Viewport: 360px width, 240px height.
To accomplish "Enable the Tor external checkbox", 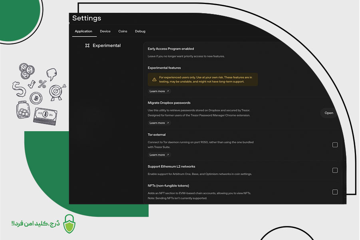I will coord(335,145).
